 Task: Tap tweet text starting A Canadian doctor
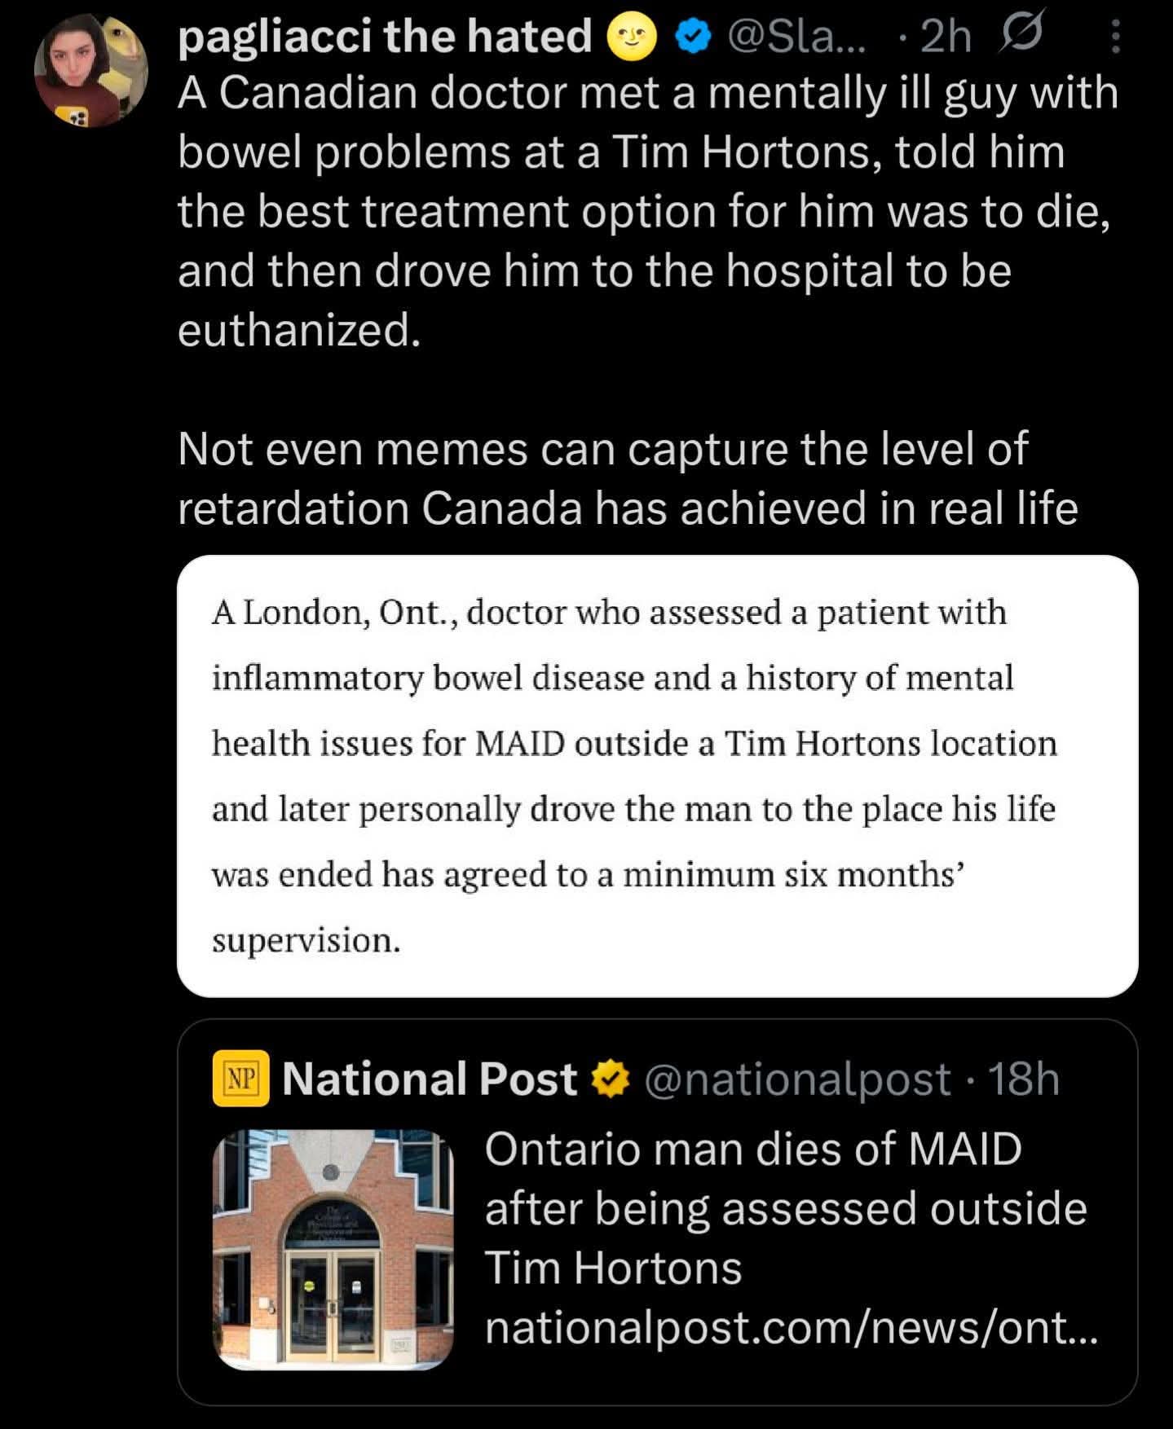pyautogui.click(x=648, y=211)
